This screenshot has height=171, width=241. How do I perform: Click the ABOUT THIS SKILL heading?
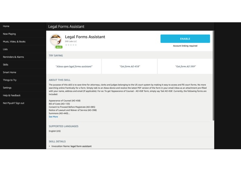coord(60,80)
